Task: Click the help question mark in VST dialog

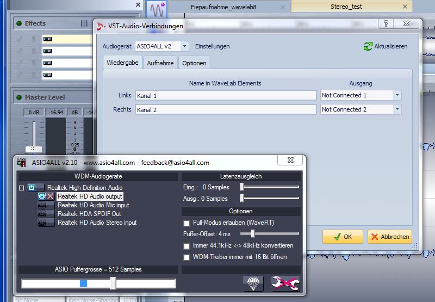Action: [385, 25]
